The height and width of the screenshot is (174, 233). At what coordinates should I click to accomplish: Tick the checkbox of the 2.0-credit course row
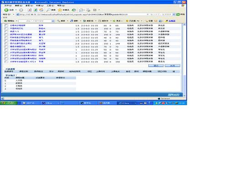6,43
